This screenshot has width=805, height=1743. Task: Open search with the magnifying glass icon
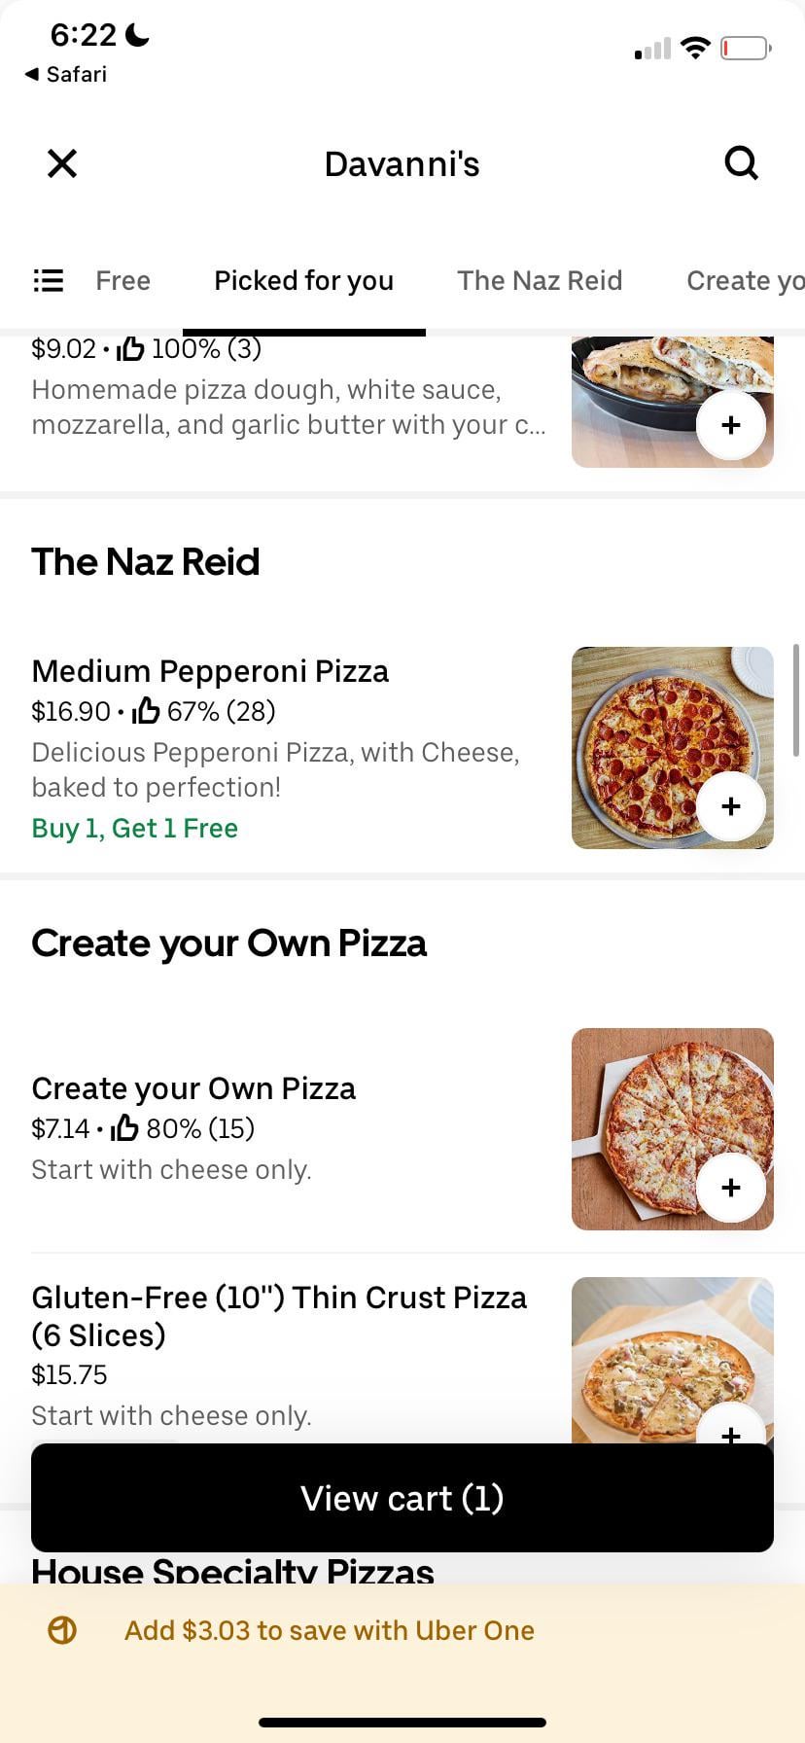[x=741, y=163]
